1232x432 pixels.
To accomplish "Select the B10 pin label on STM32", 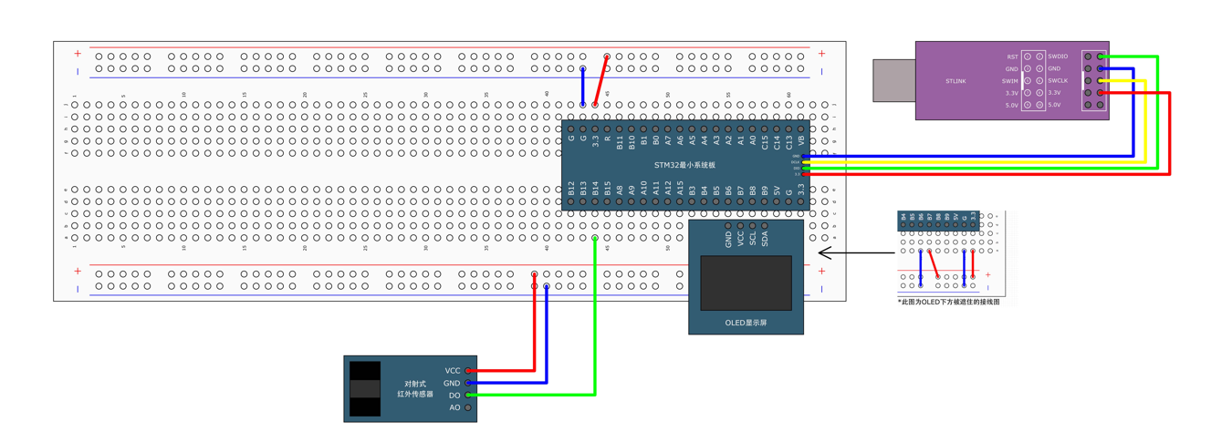I will point(632,142).
